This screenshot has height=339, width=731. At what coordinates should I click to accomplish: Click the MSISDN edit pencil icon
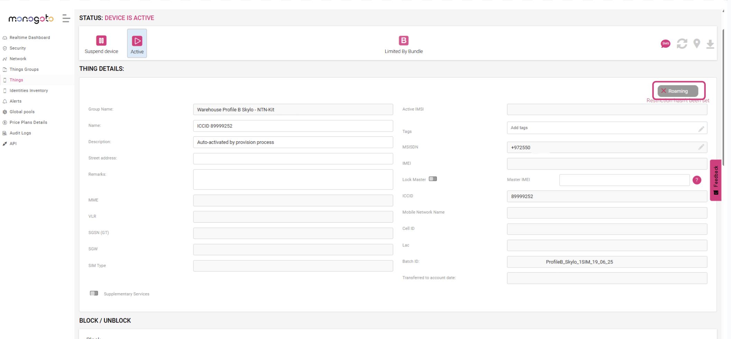coord(701,147)
